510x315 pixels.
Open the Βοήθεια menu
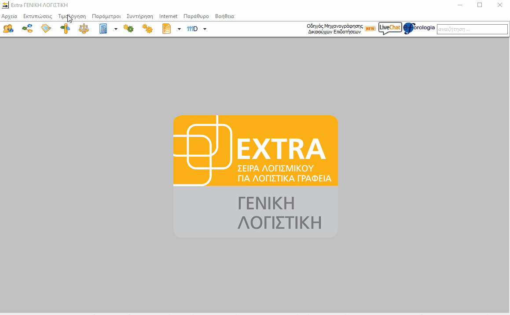tap(224, 16)
